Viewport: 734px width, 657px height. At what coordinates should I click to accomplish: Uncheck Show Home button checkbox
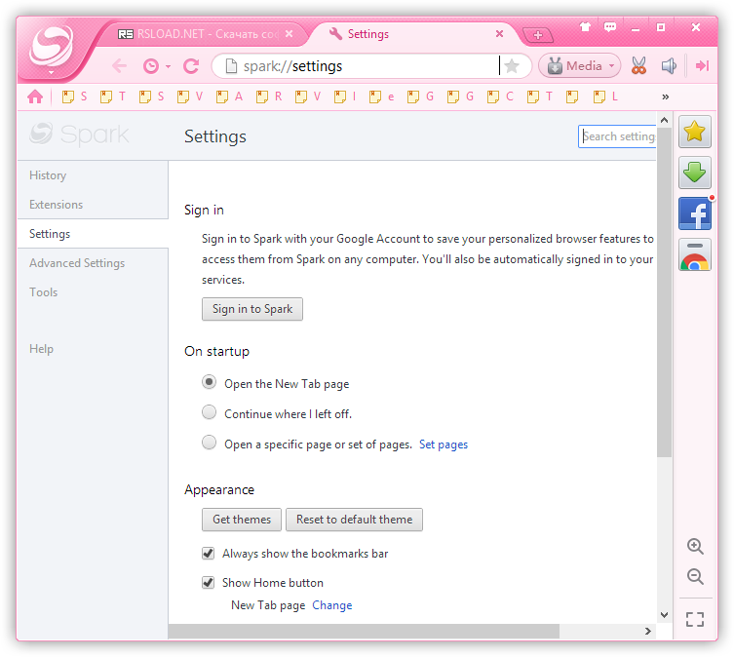pos(209,583)
